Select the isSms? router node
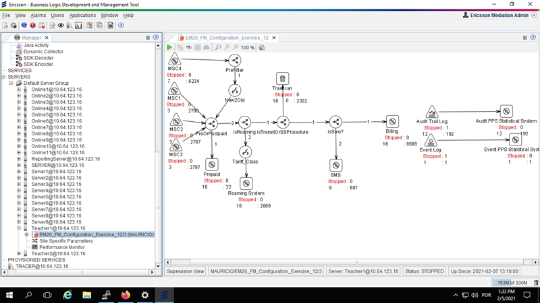 click(335, 122)
